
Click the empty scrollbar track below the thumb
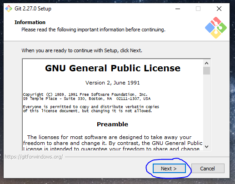click(206, 109)
